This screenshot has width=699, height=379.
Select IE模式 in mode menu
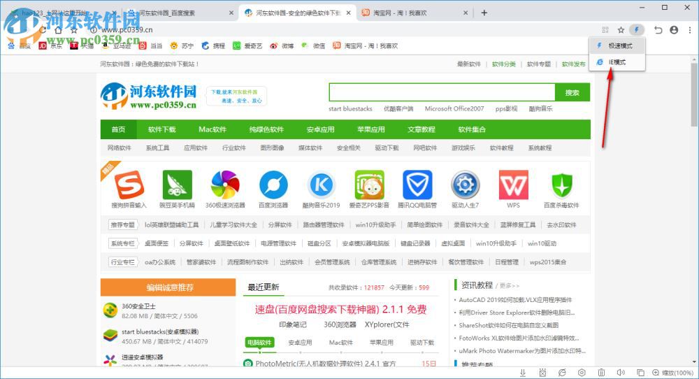pyautogui.click(x=617, y=62)
